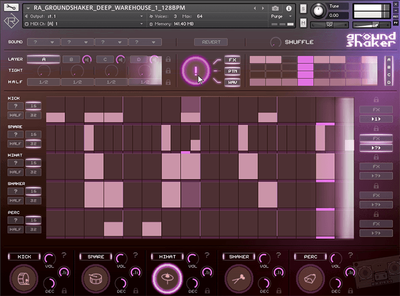Select the perc cowbell instrument icon

click(x=310, y=278)
